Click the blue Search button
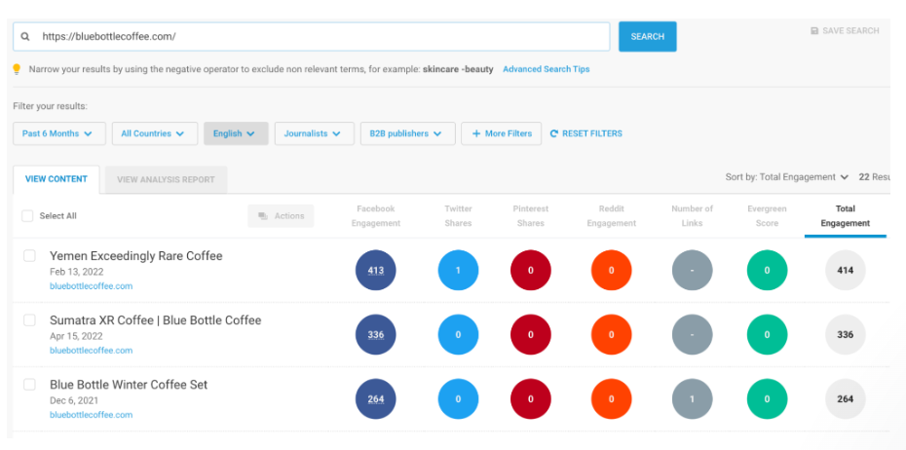This screenshot has width=906, height=450. point(648,36)
